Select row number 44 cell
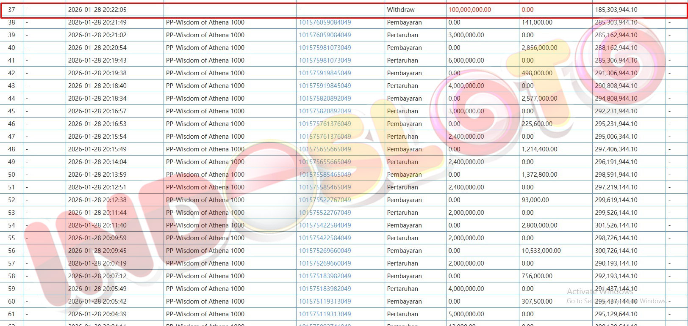Image resolution: width=688 pixels, height=326 pixels. pos(11,99)
